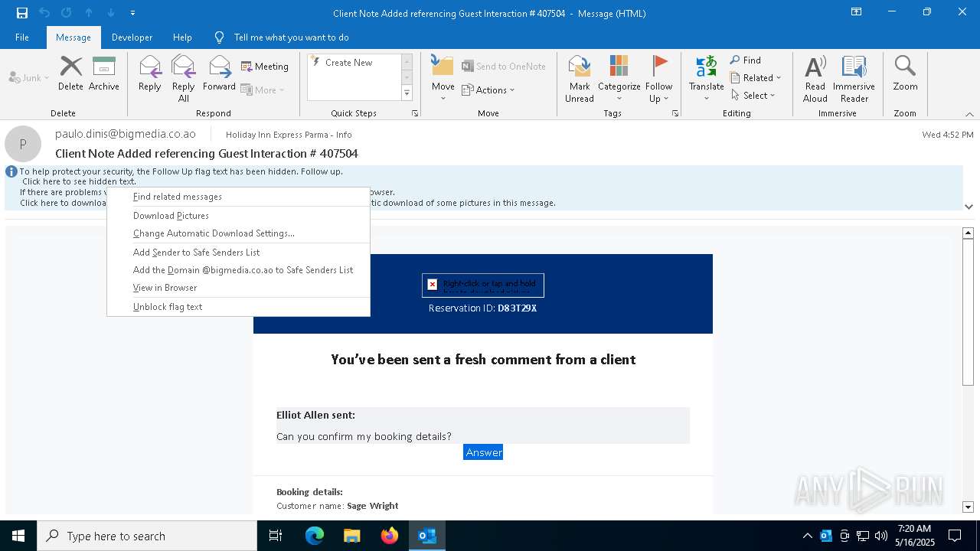The width and height of the screenshot is (980, 551).
Task: Reply with a Meeting
Action: point(265,67)
